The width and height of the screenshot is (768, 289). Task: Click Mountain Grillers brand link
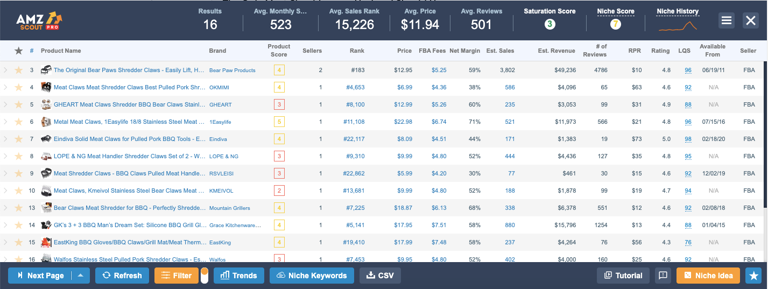pyautogui.click(x=230, y=208)
